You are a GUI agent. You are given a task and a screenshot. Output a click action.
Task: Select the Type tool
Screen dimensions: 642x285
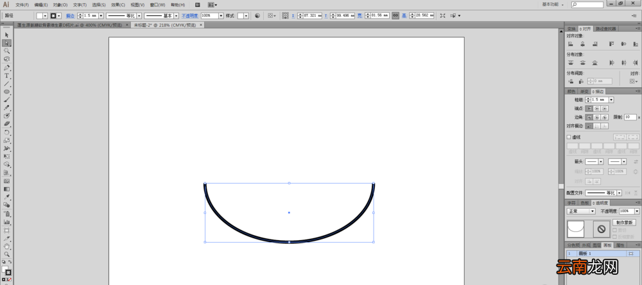6,76
